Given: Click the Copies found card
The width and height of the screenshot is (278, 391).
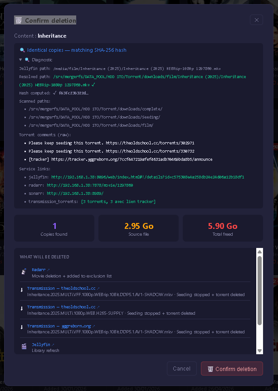Looking at the screenshot, I should pos(54,228).
